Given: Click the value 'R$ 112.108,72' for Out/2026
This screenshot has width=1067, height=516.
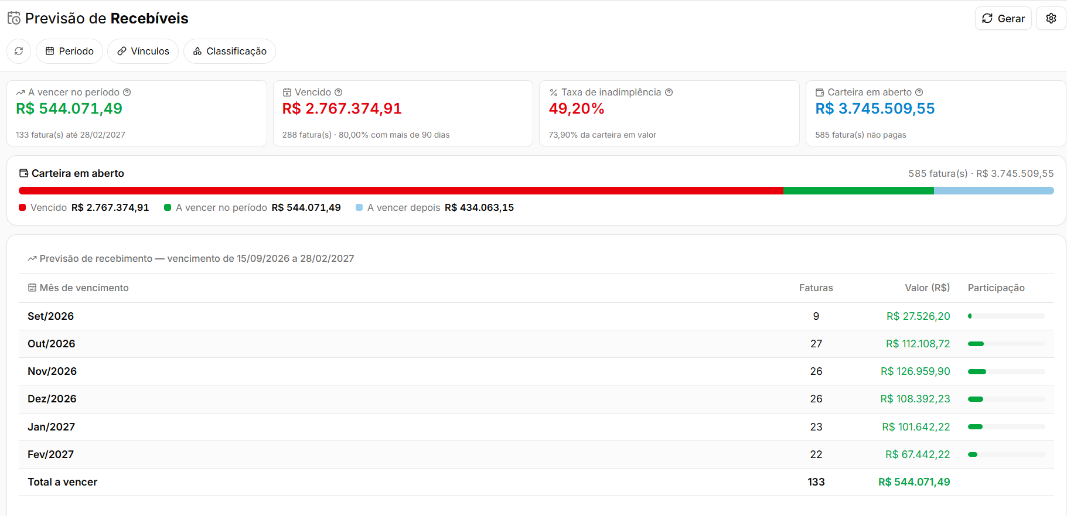Looking at the screenshot, I should point(918,344).
